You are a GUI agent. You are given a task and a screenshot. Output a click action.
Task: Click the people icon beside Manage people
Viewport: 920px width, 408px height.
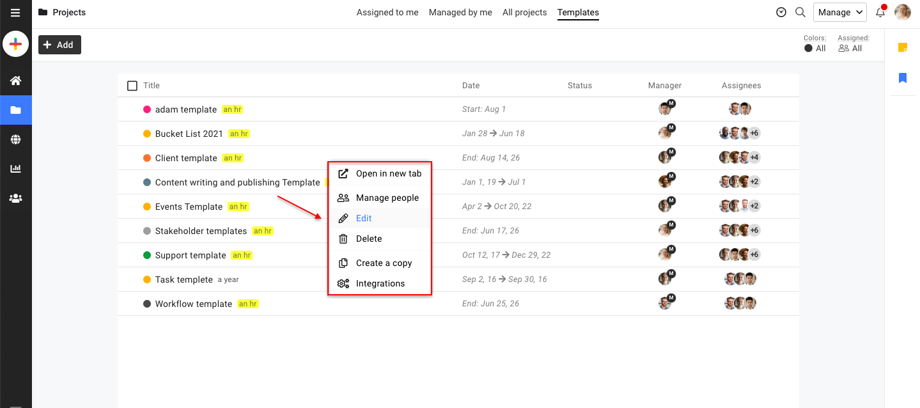point(343,198)
